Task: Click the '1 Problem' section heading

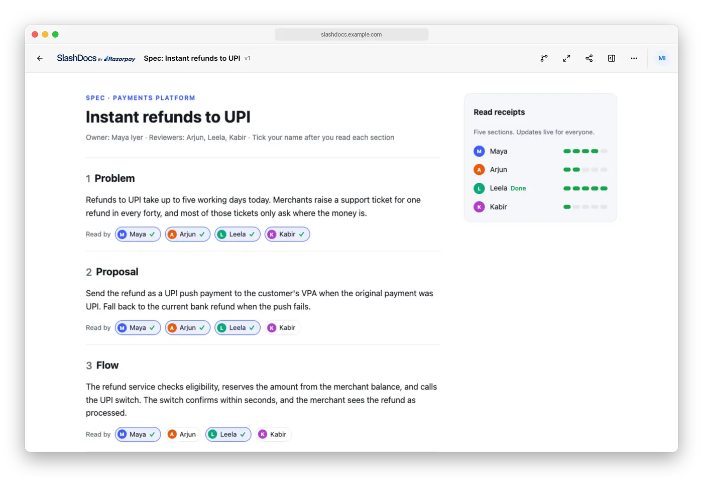Action: pyautogui.click(x=110, y=178)
